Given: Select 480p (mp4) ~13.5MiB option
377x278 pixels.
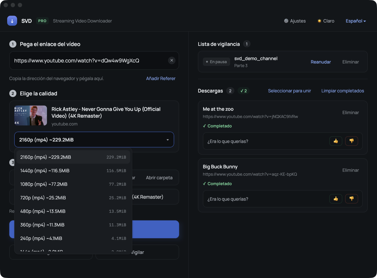Looking at the screenshot, I should coord(73,211).
